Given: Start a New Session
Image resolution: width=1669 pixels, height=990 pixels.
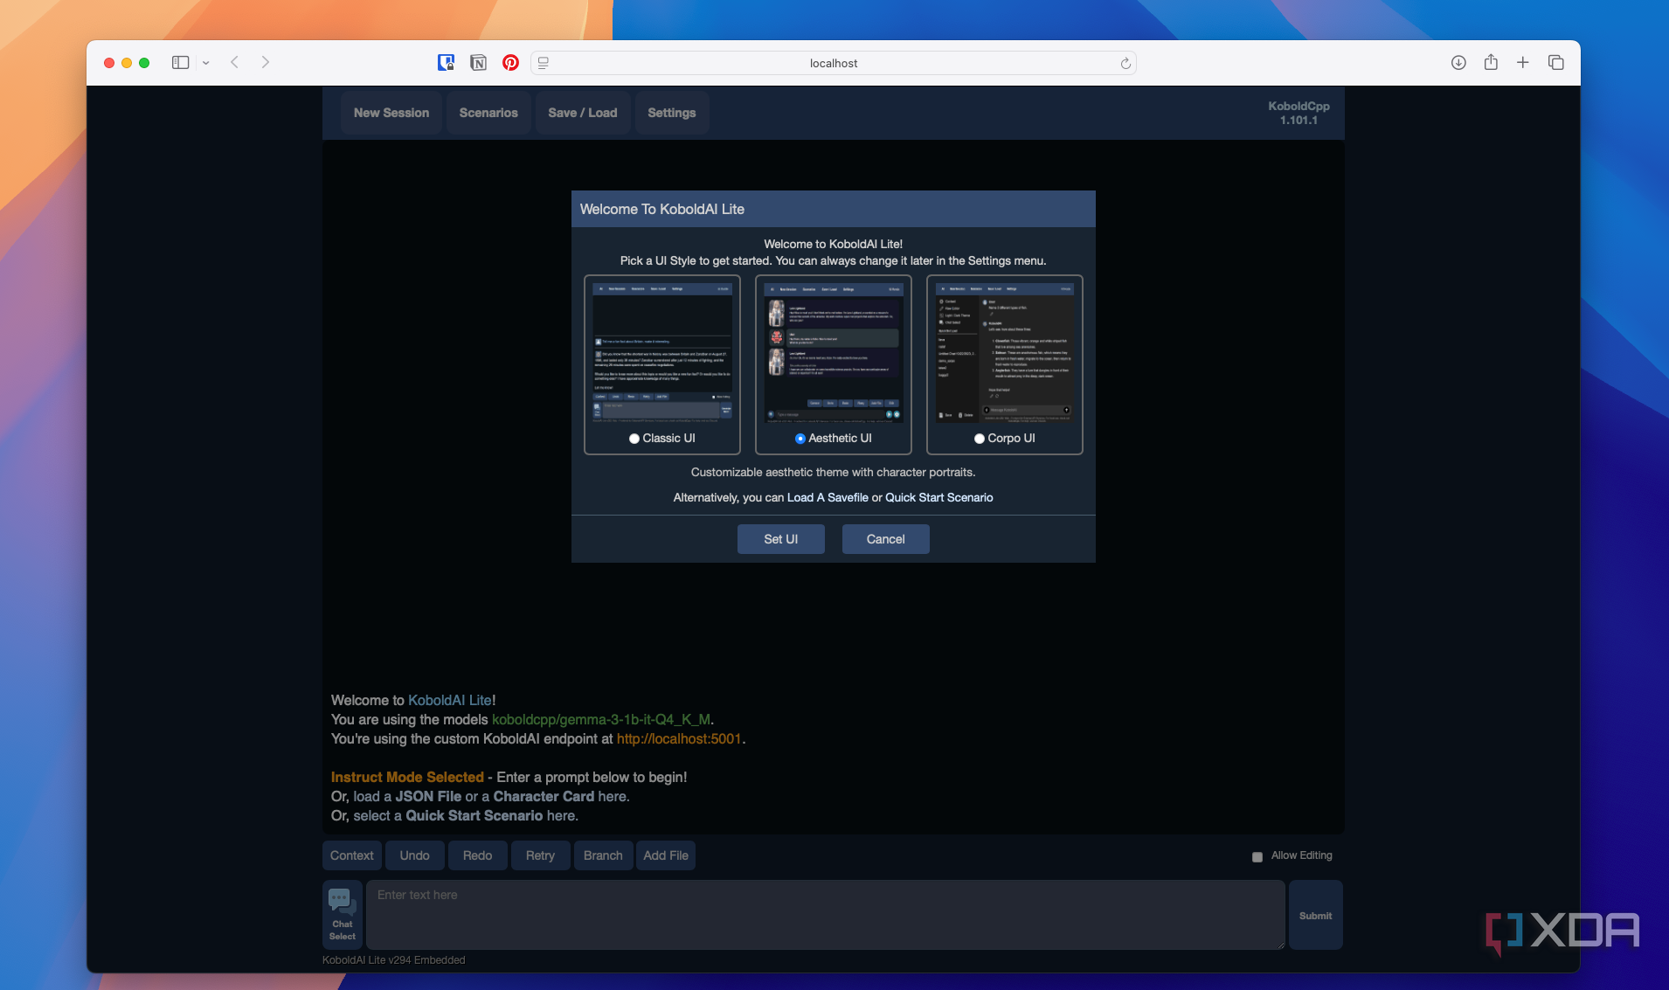Looking at the screenshot, I should [391, 113].
